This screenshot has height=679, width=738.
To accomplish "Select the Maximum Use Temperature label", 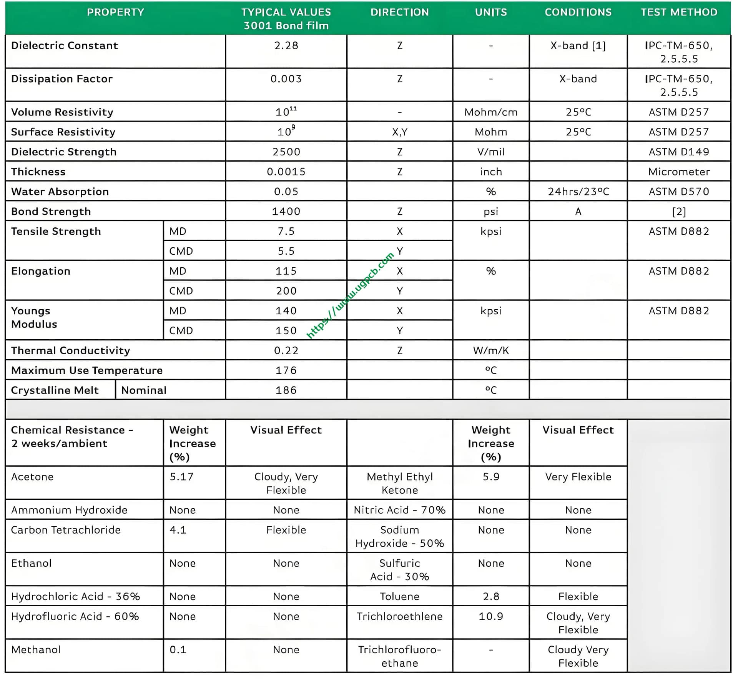I will click(87, 370).
